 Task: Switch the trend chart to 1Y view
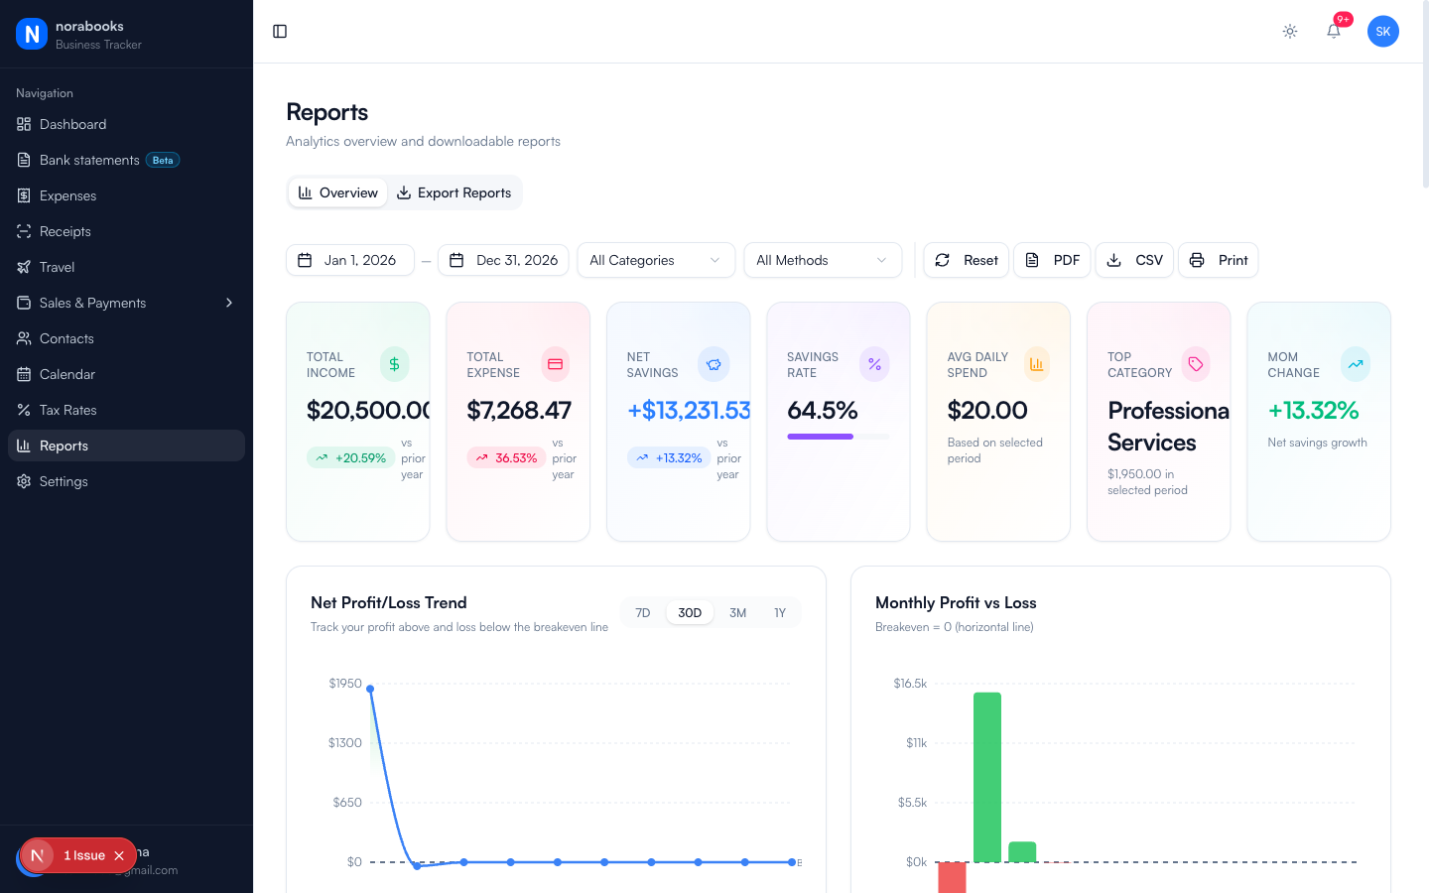pyautogui.click(x=780, y=612)
